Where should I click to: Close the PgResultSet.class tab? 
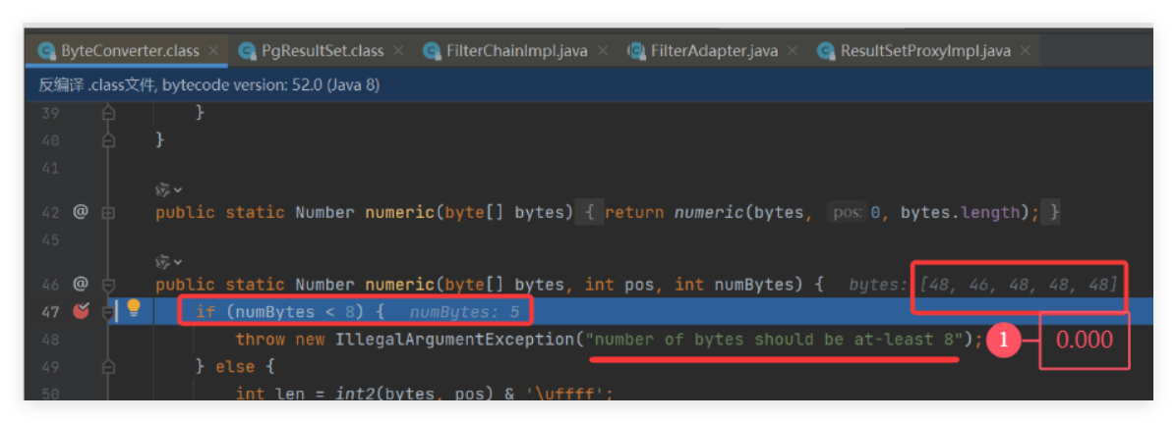click(x=398, y=51)
